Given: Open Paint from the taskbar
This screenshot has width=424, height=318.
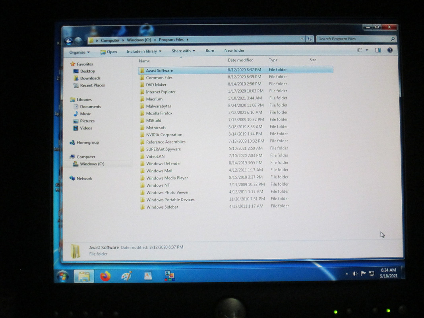Looking at the screenshot, I should 126,276.
